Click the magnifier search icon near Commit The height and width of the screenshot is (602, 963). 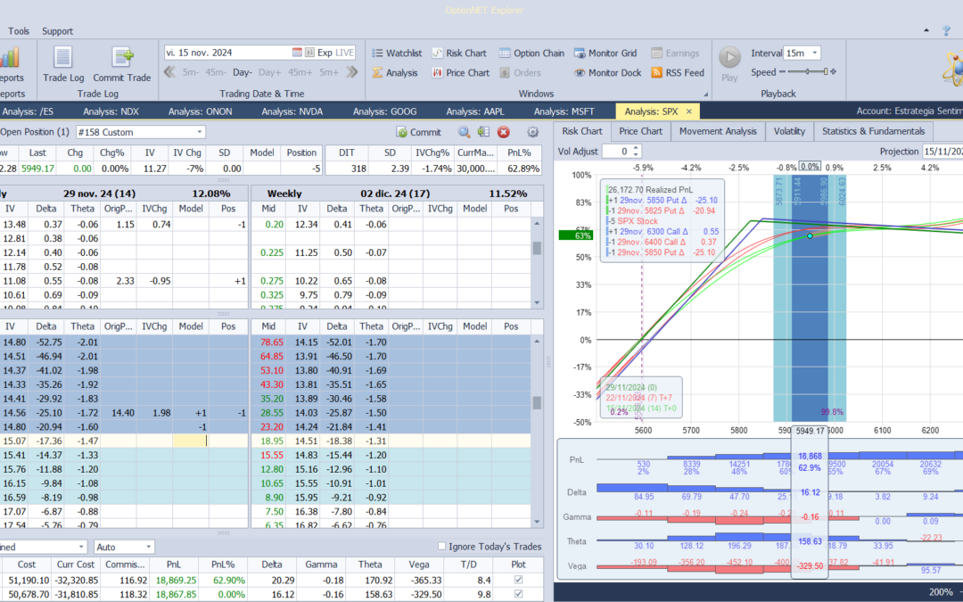click(x=464, y=132)
